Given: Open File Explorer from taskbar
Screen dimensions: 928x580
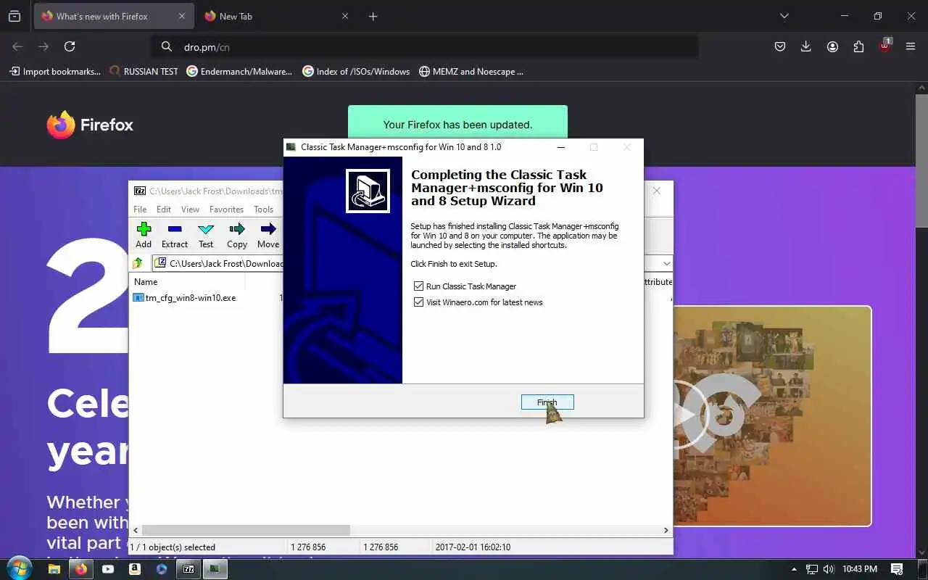Looking at the screenshot, I should tap(54, 569).
